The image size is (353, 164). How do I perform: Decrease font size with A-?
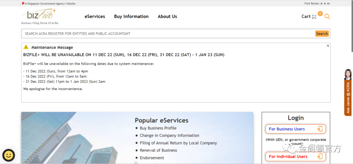(x=322, y=4)
